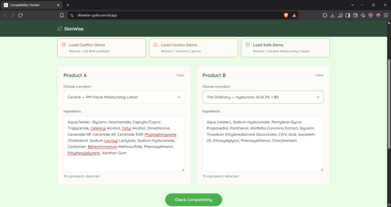Click the green safe checkmark icon
This screenshot has width=391, height=207.
click(x=247, y=44)
